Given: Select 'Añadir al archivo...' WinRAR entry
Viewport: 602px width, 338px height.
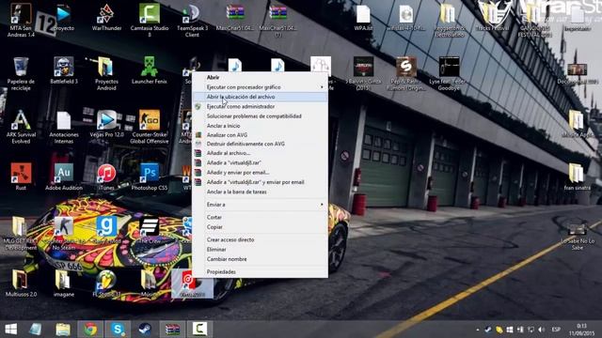Looking at the screenshot, I should (x=229, y=153).
